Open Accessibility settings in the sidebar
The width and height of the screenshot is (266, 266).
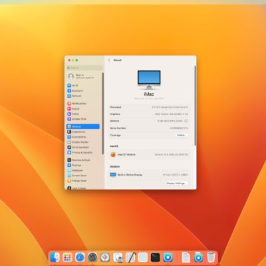(83, 137)
